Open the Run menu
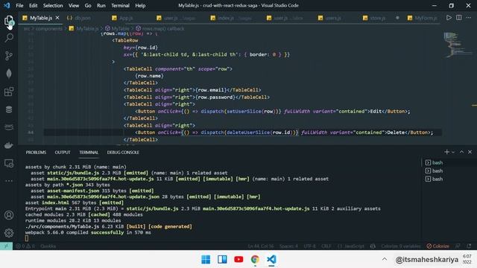This screenshot has width=477, height=268. coord(101,5)
